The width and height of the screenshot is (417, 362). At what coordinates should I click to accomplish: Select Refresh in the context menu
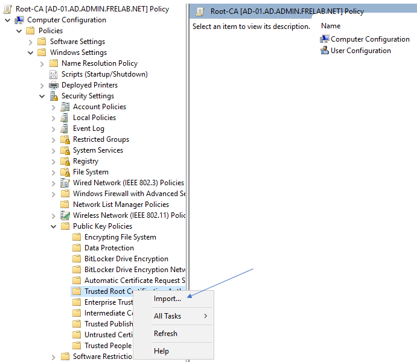[x=165, y=334]
